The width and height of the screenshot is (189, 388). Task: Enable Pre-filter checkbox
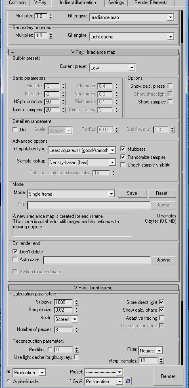(50, 349)
